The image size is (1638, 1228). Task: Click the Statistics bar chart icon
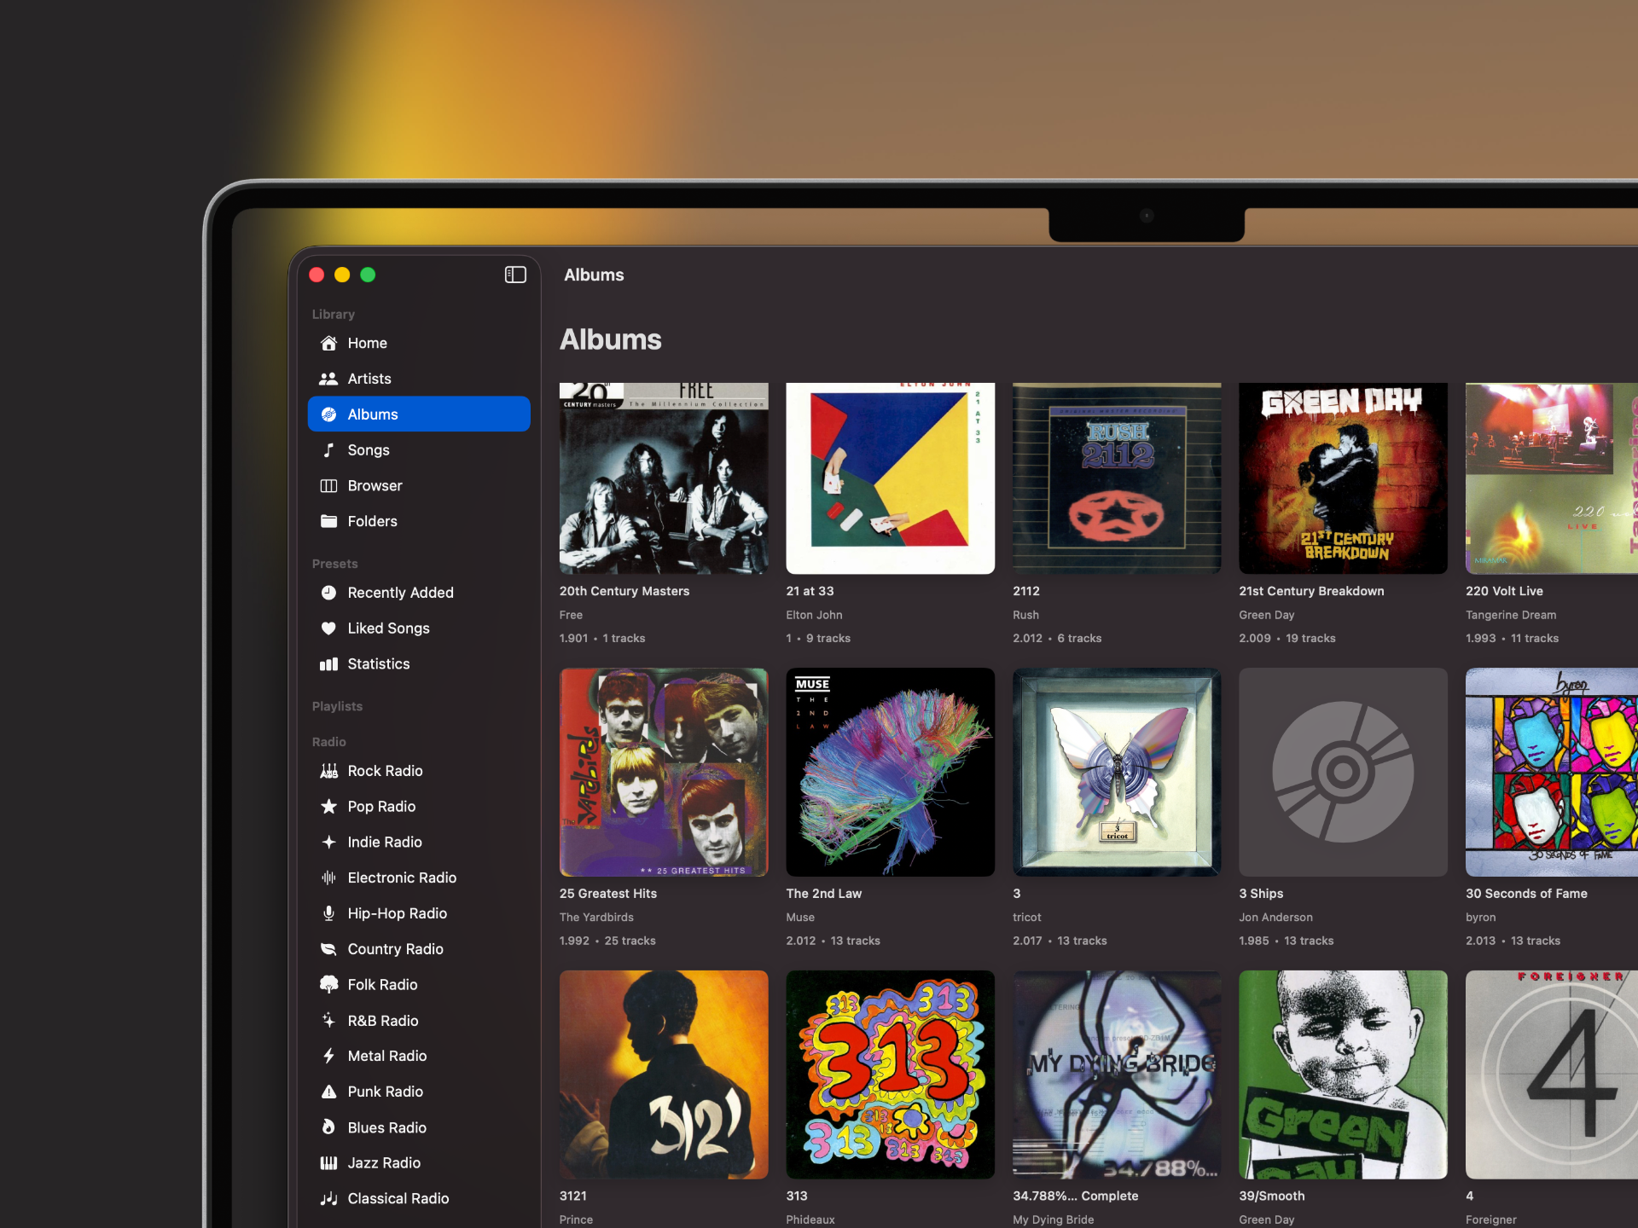coord(328,664)
